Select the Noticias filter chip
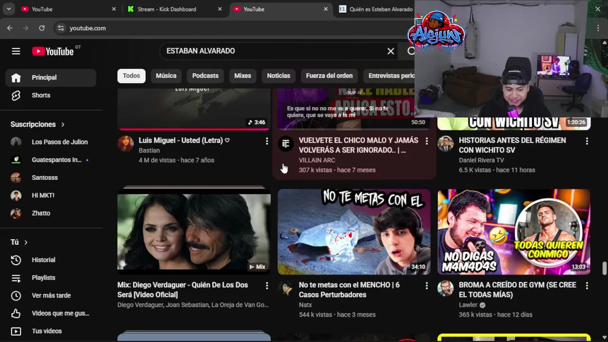The width and height of the screenshot is (608, 342). [278, 76]
